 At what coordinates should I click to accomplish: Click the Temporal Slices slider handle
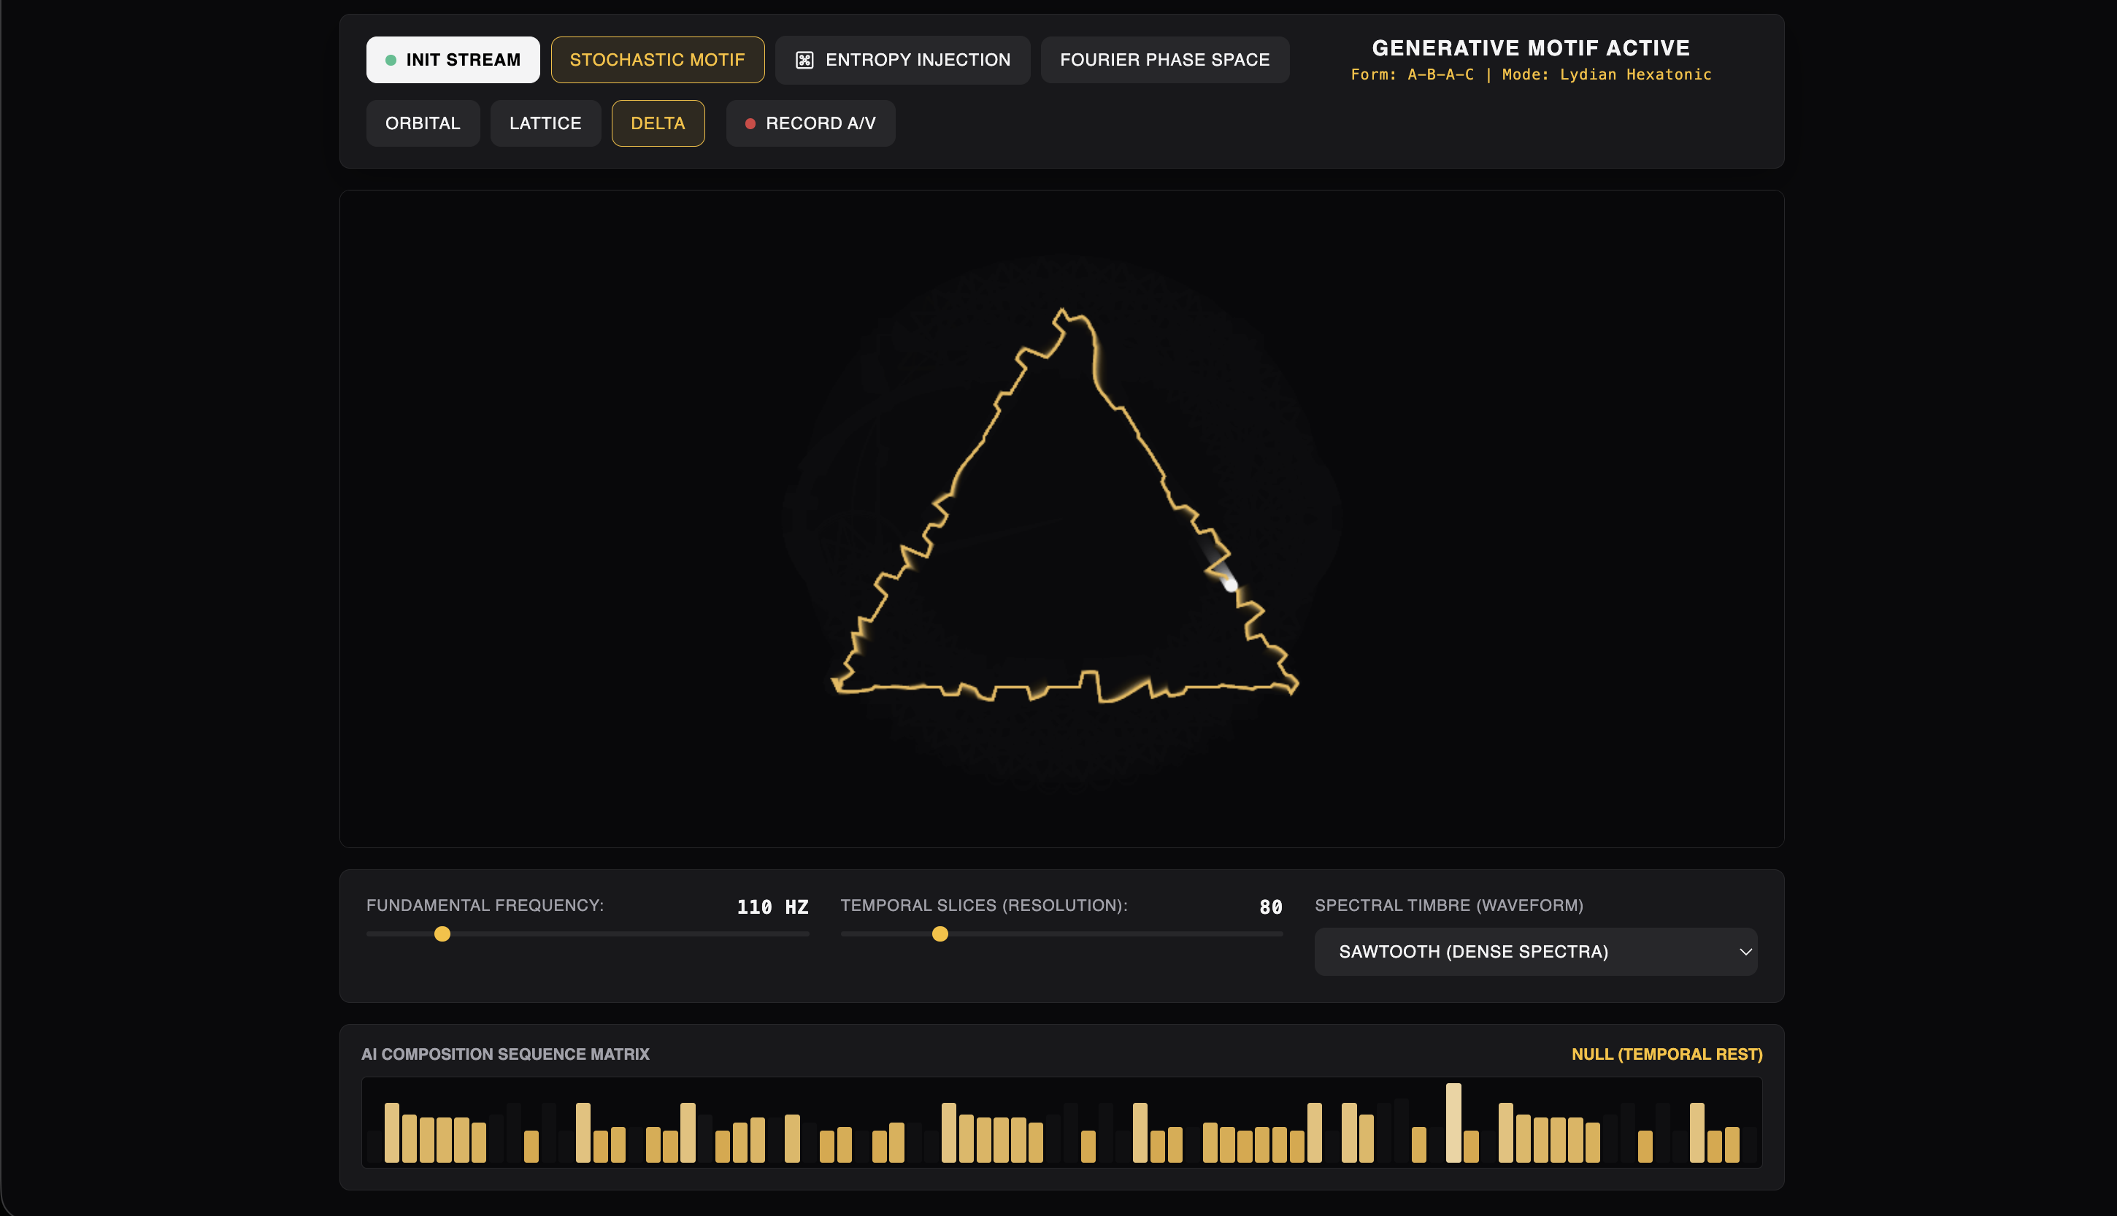tap(940, 934)
